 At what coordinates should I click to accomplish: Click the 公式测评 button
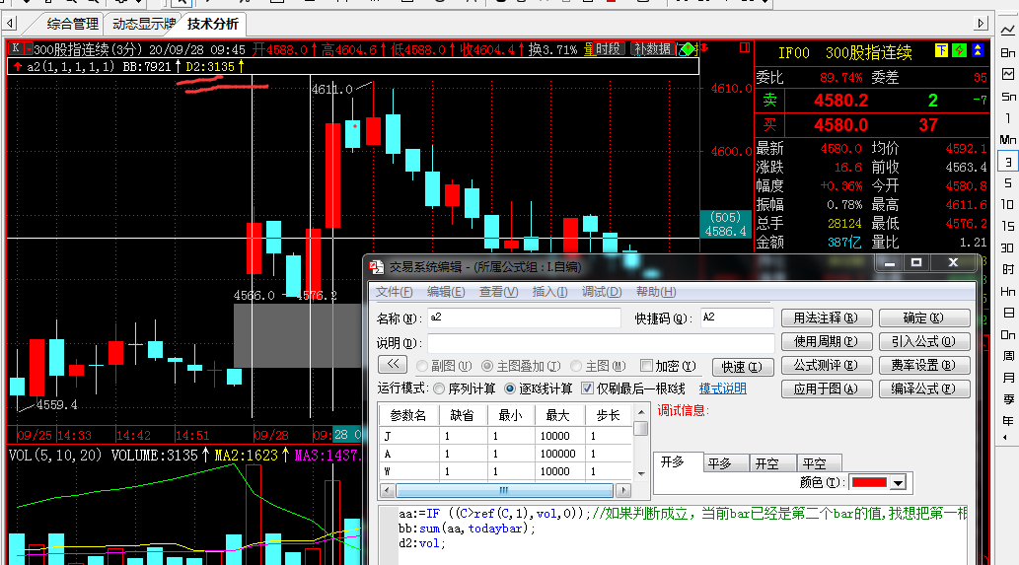pyautogui.click(x=826, y=366)
